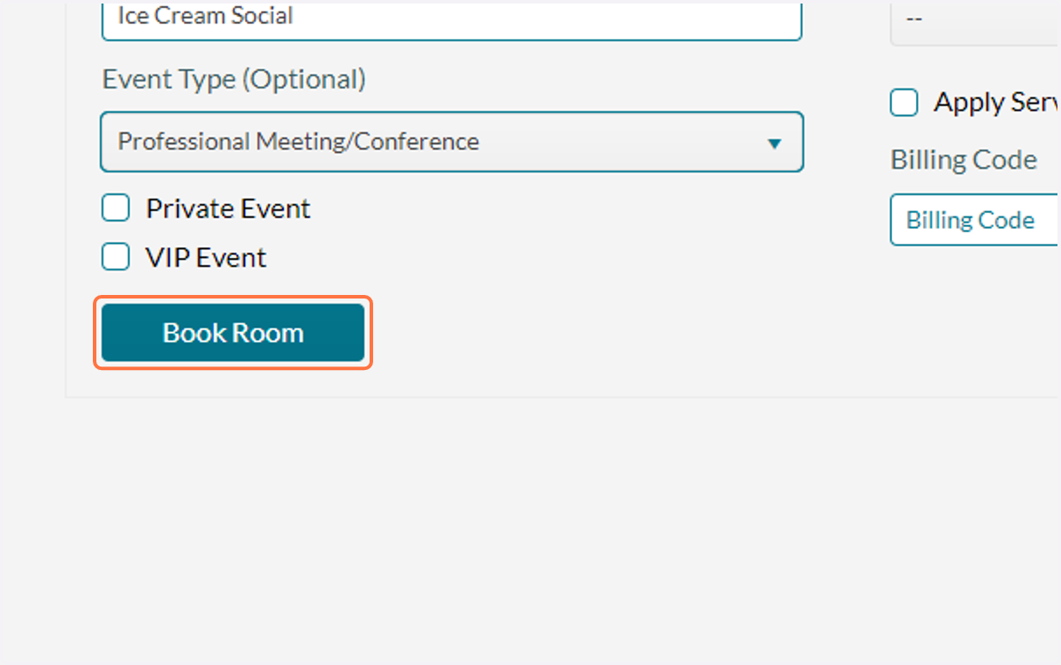Screen dimensions: 1061x665
Task: Click the Private Event label text
Action: click(228, 208)
